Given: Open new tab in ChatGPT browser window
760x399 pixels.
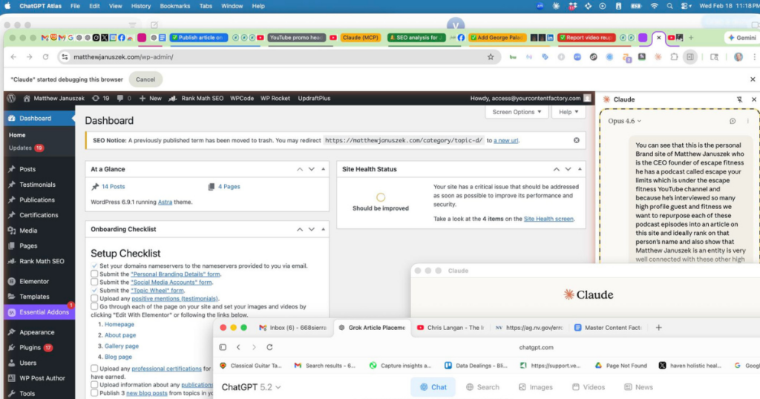Looking at the screenshot, I should [658, 327].
